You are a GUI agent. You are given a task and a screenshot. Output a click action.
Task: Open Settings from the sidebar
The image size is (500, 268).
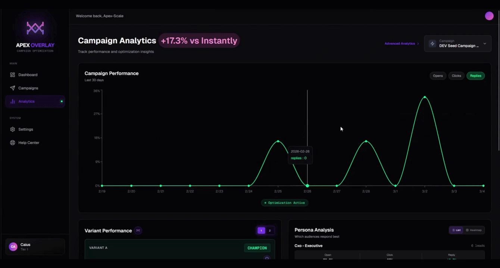26,129
